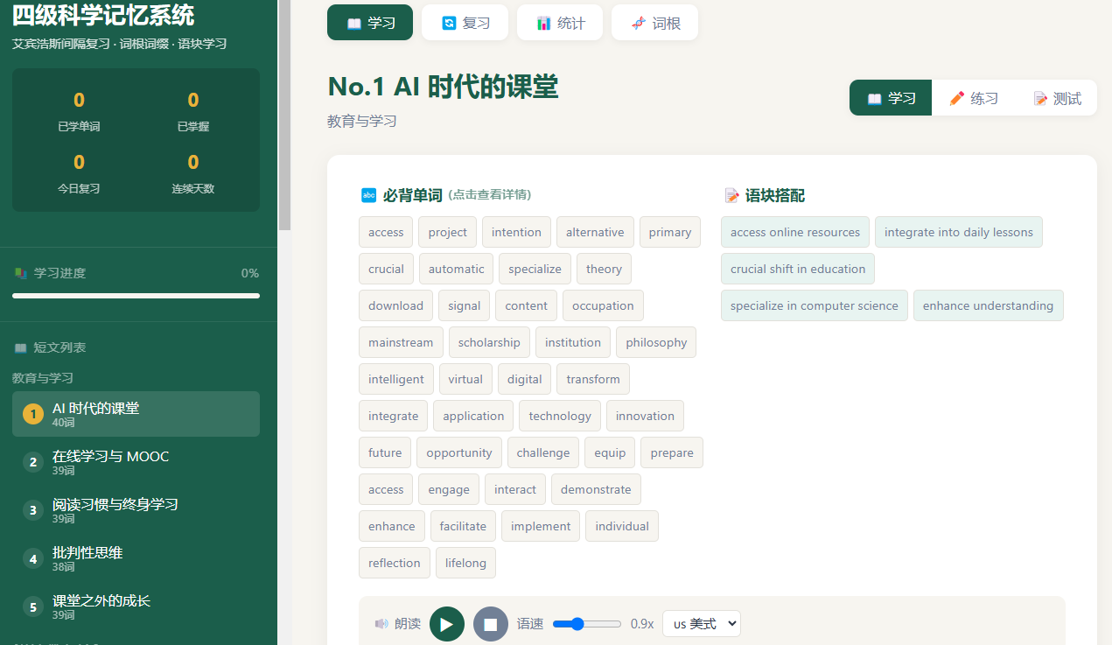Open the 'innovation' word chip

pos(645,416)
